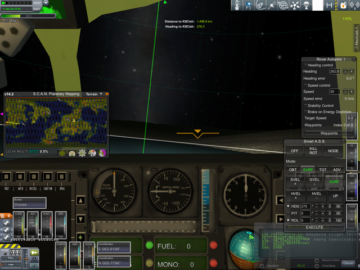Open the Rover Autopilot Waypoints button
This screenshot has width=360, height=270.
[328, 133]
